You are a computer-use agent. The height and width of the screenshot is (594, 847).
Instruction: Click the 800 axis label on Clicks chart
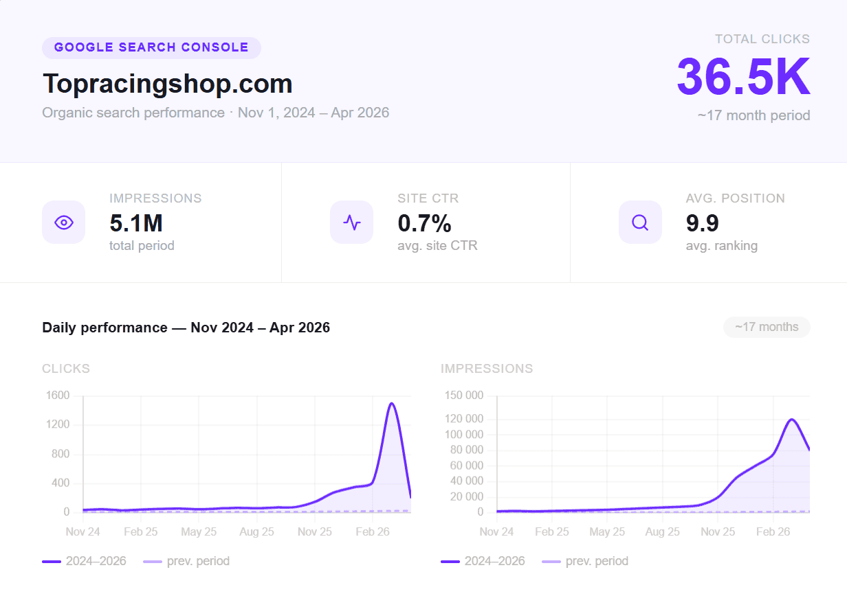point(59,454)
